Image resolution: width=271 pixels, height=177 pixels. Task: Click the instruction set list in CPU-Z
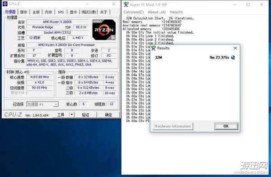pyautogui.click(x=72, y=63)
